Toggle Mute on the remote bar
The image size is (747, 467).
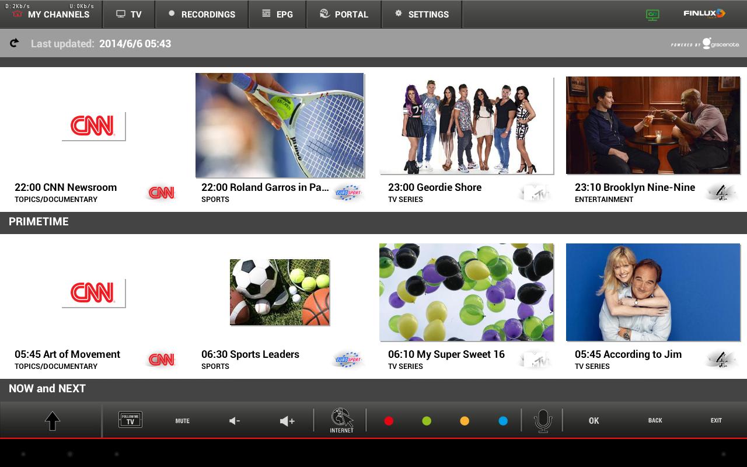pos(183,421)
